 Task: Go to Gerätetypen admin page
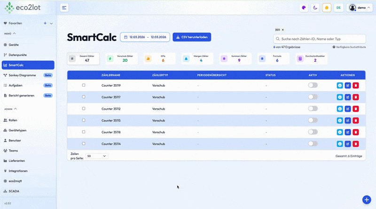tap(28, 130)
